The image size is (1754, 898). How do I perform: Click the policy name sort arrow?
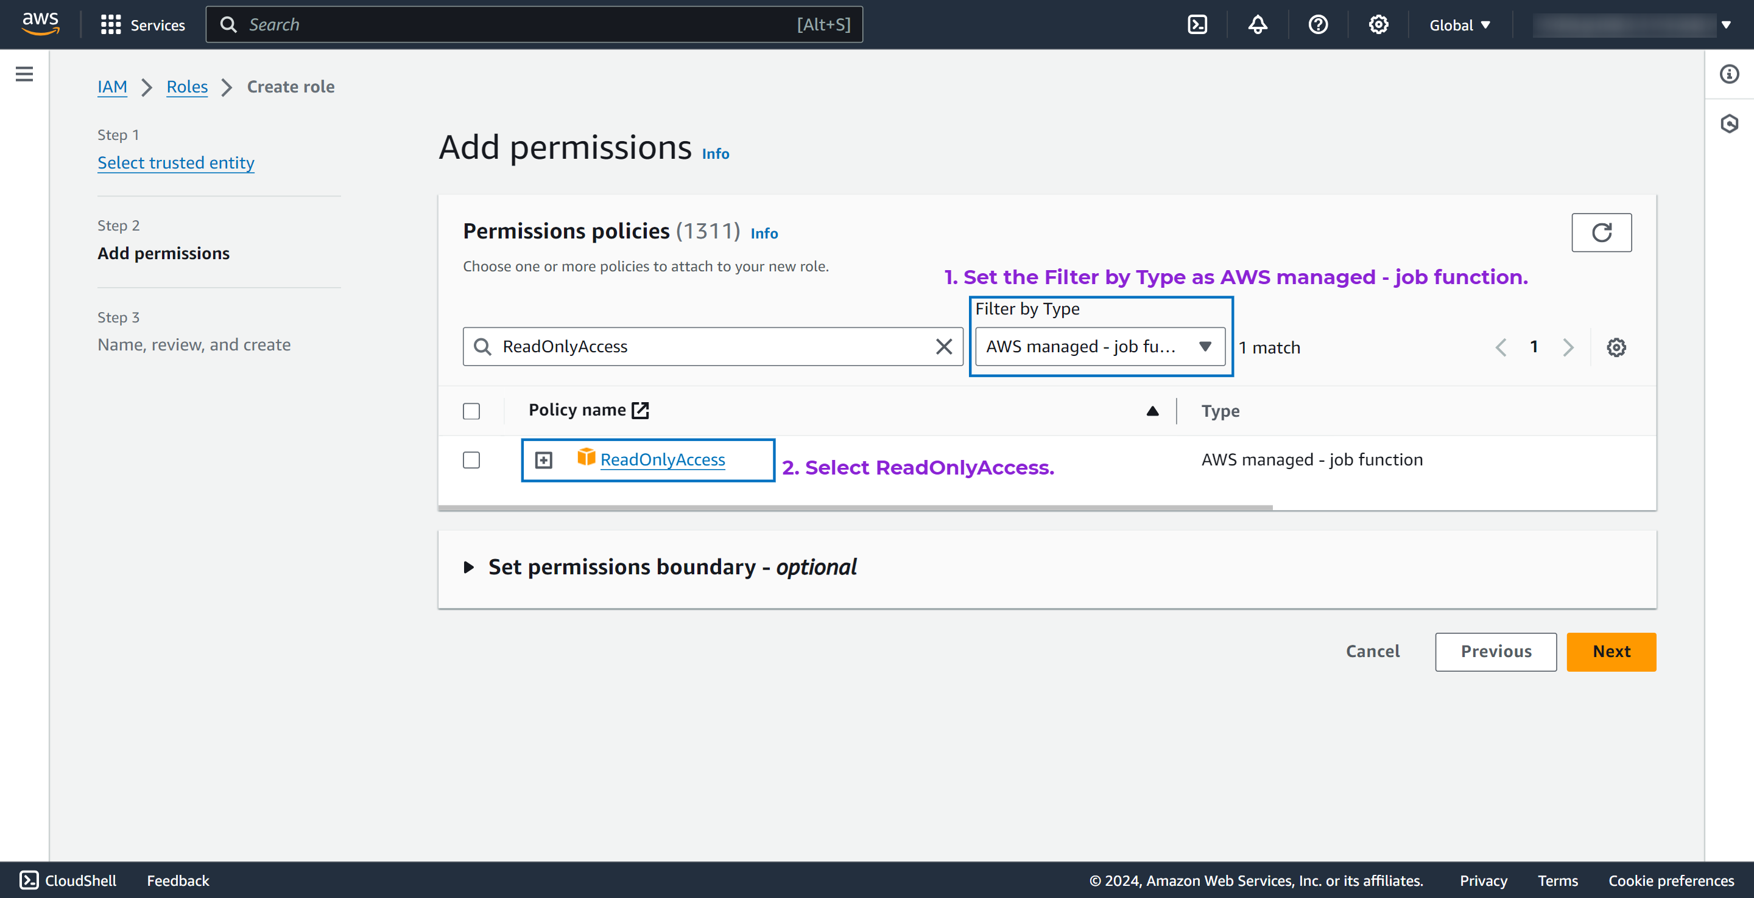pos(1150,410)
